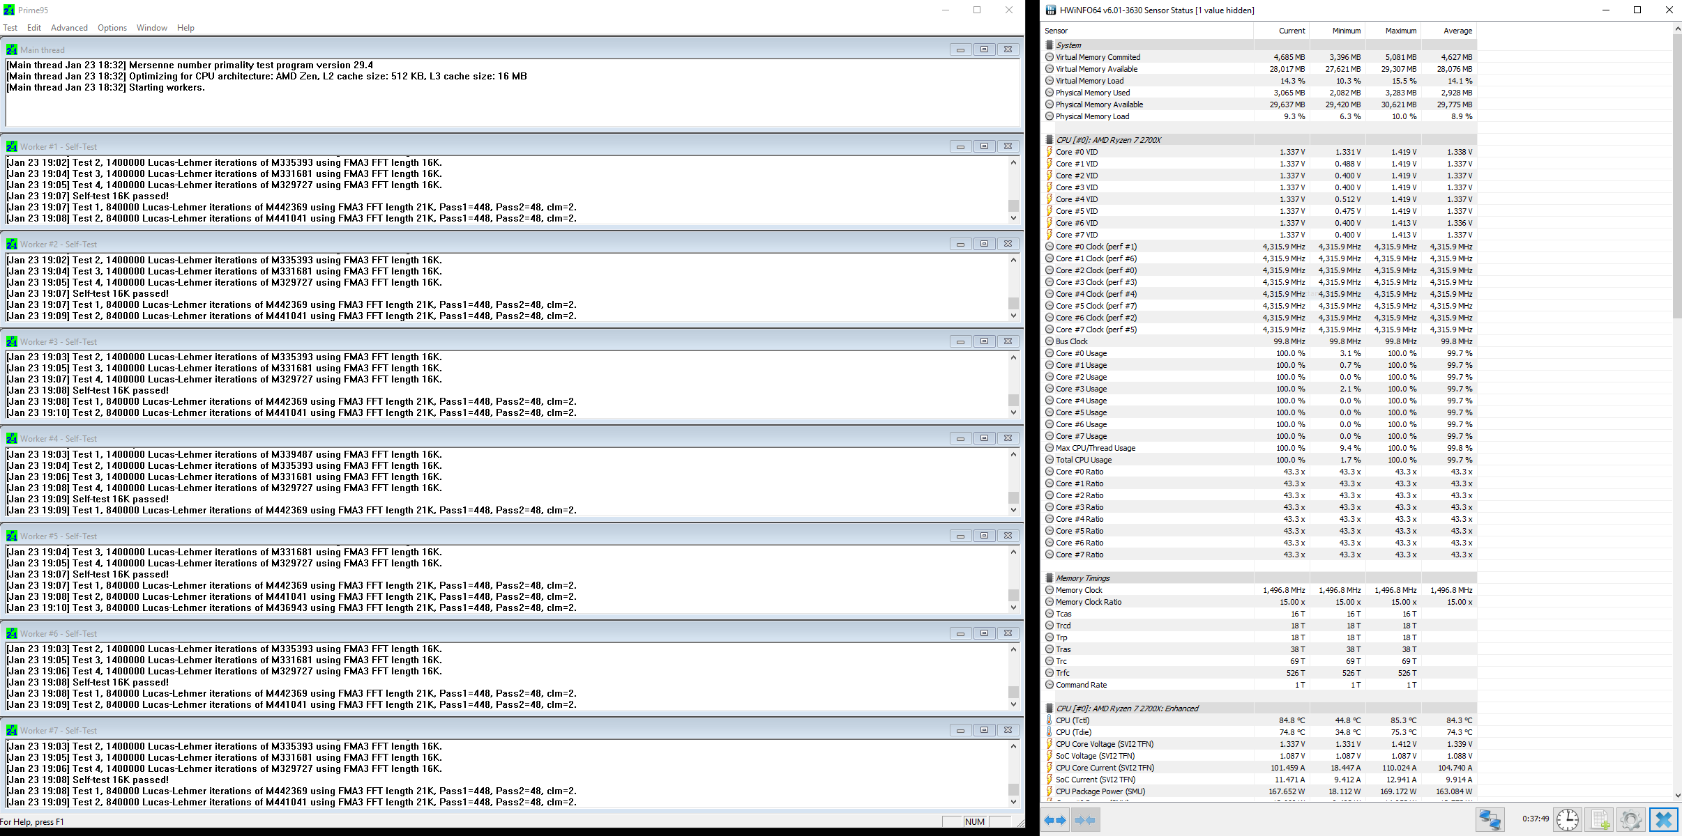Open HWiNFO remote network monitoring icon
1682x836 pixels.
point(1490,819)
